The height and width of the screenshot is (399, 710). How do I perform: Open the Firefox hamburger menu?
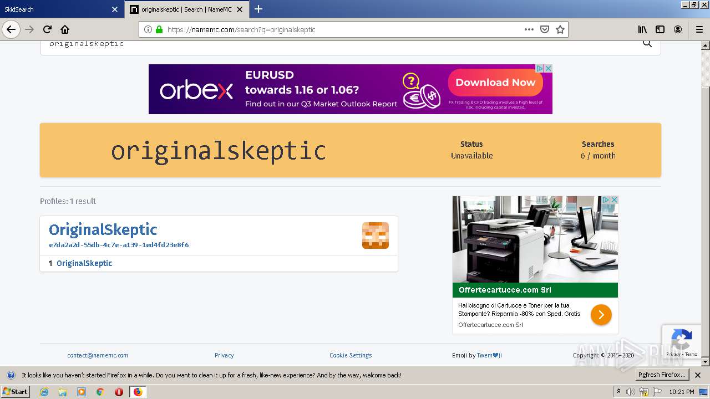pyautogui.click(x=699, y=29)
